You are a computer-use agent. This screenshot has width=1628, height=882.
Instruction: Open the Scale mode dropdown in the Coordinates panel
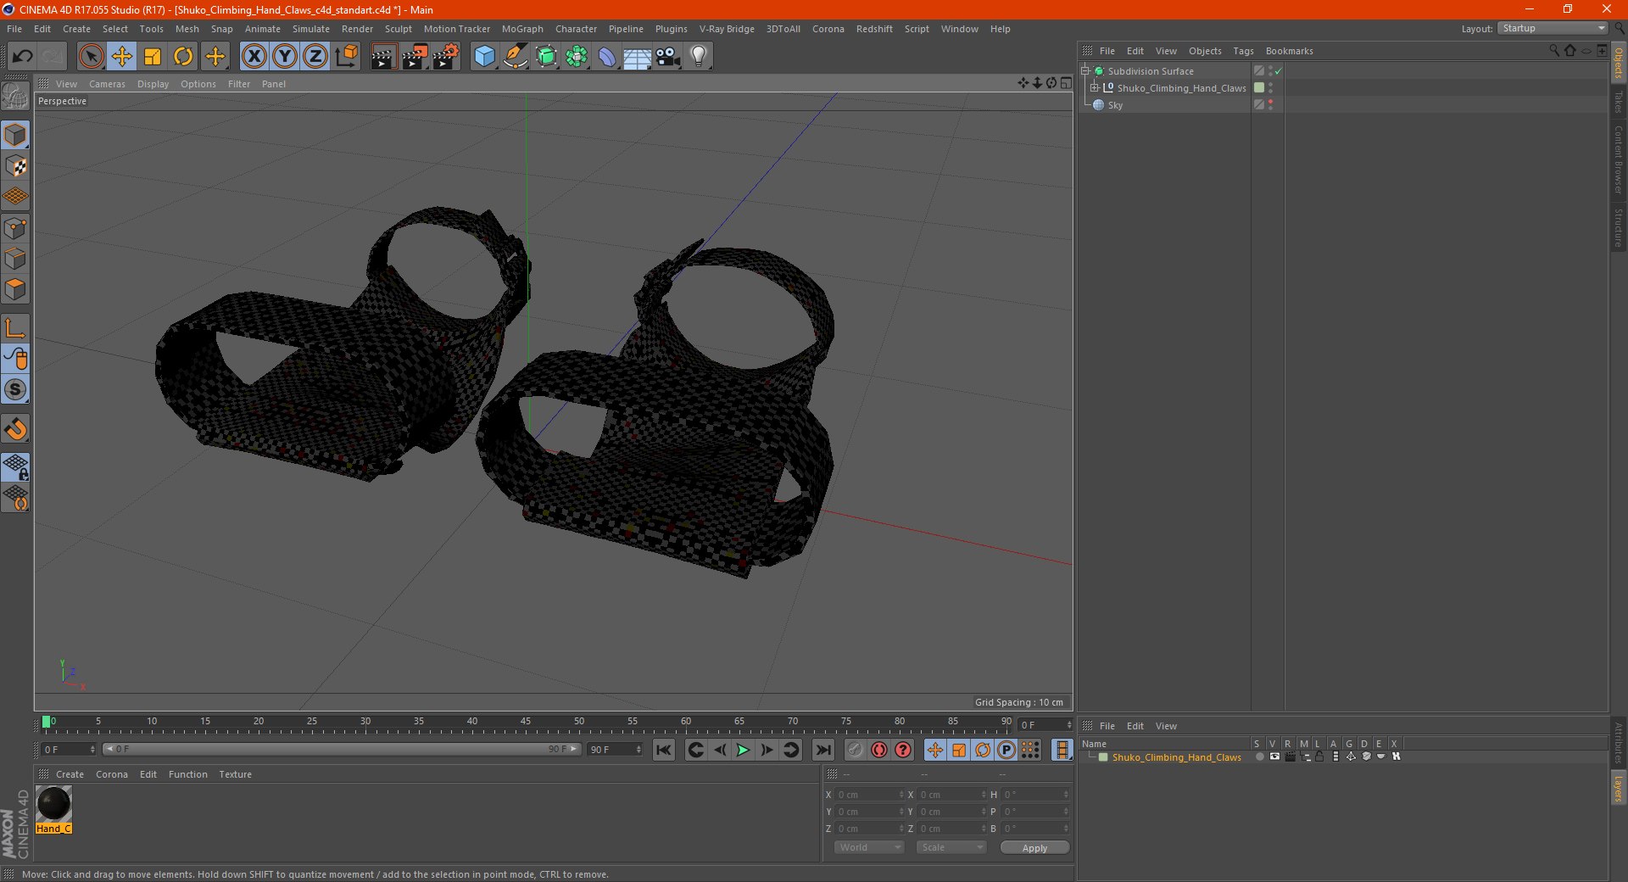(951, 847)
